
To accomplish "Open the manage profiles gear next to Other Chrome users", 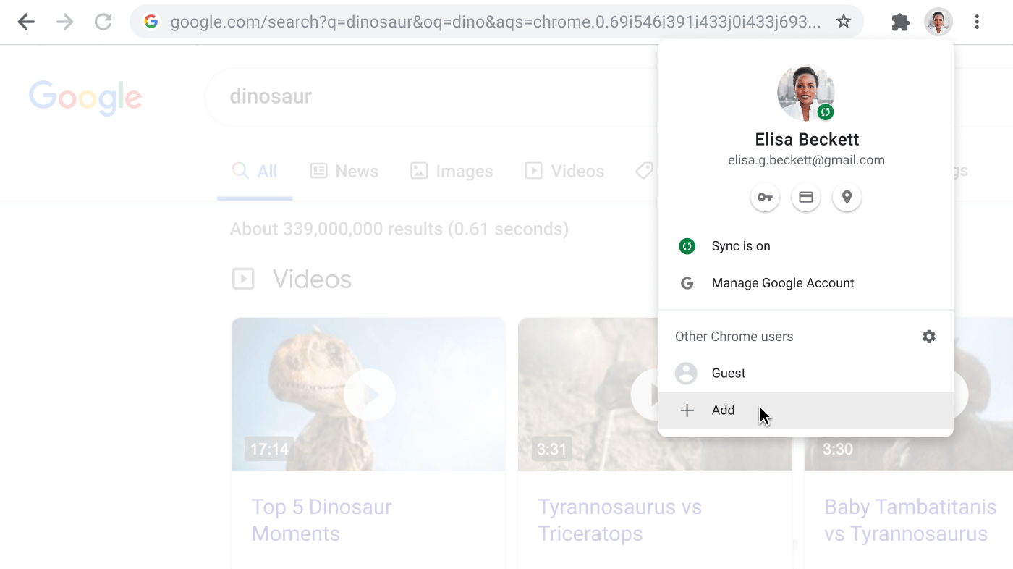I will coord(928,336).
